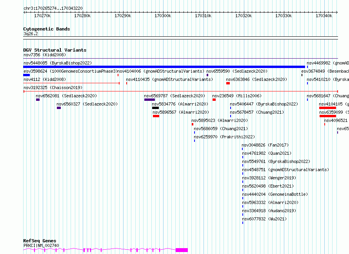
Task: Click the RefSeq Genes track title
Action: pos(40,241)
